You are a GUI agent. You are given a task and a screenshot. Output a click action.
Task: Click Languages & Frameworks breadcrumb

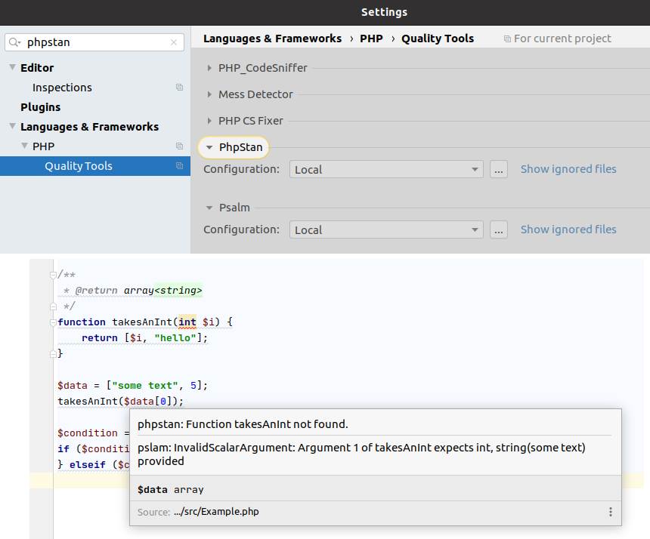(x=272, y=38)
